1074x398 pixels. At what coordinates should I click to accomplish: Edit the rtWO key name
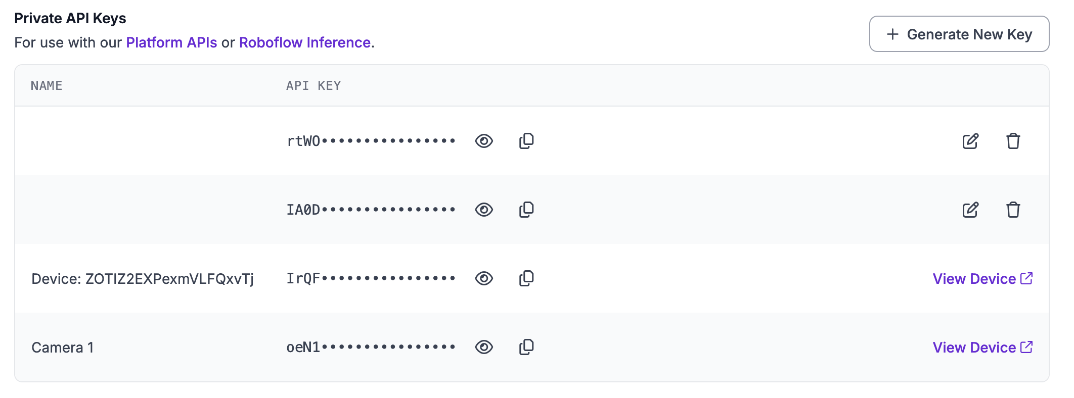click(970, 141)
